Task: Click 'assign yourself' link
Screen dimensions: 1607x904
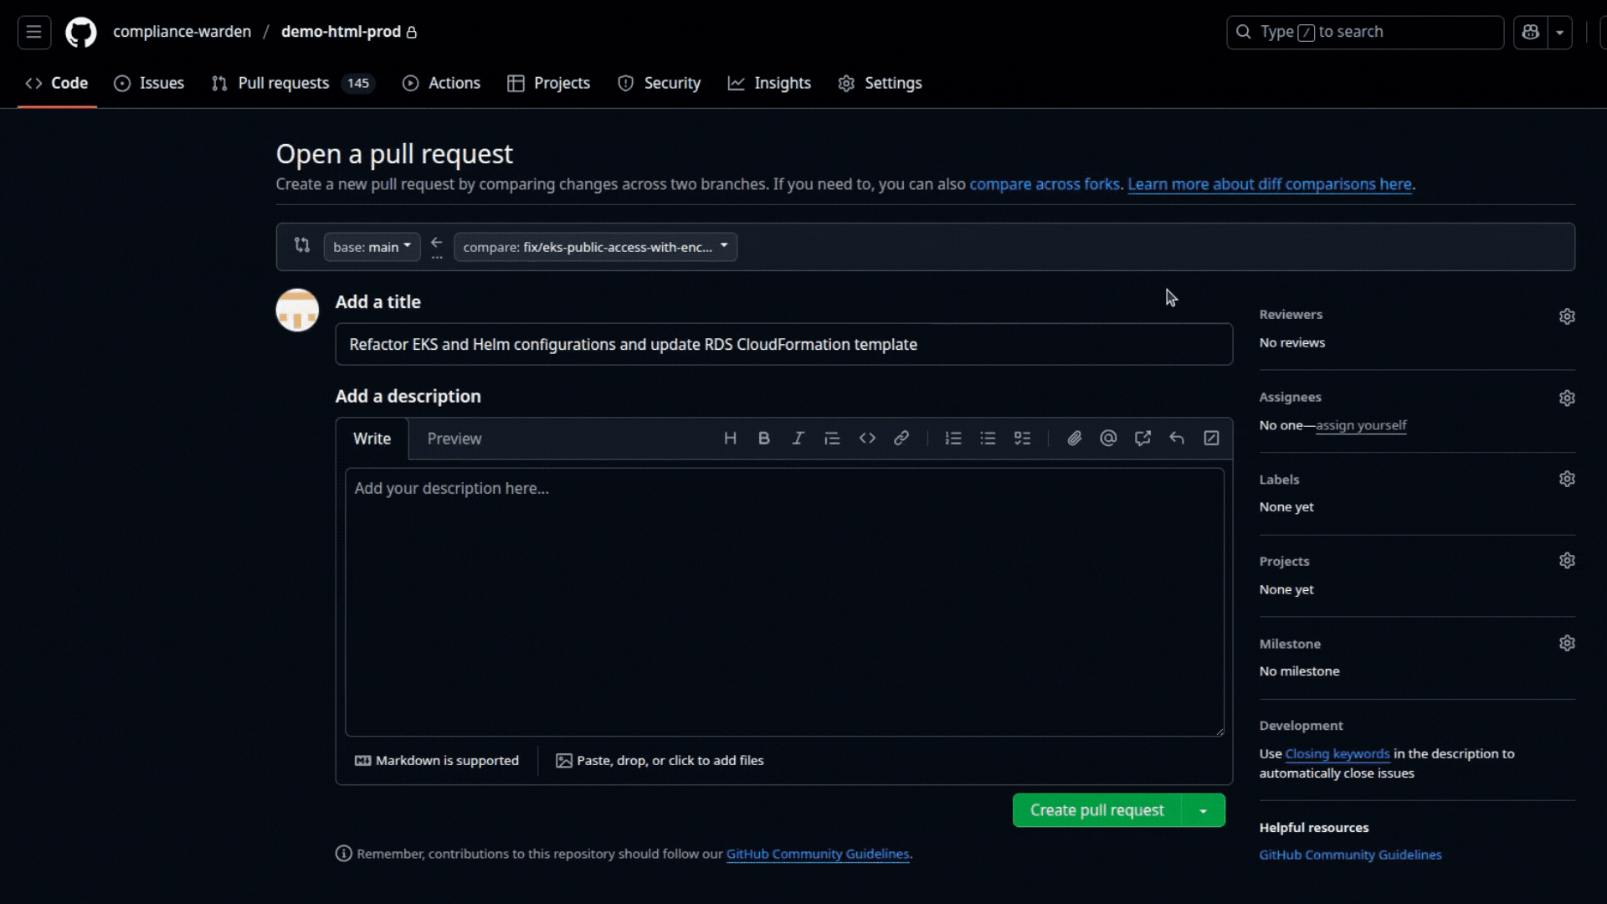Action: click(x=1361, y=425)
